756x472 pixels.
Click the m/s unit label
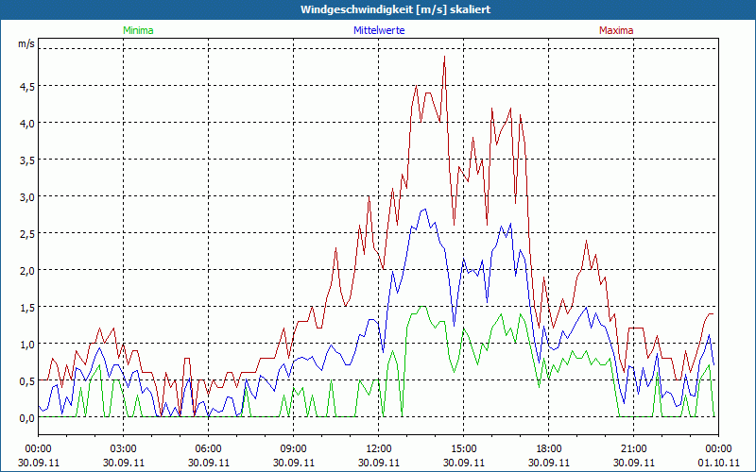[26, 43]
